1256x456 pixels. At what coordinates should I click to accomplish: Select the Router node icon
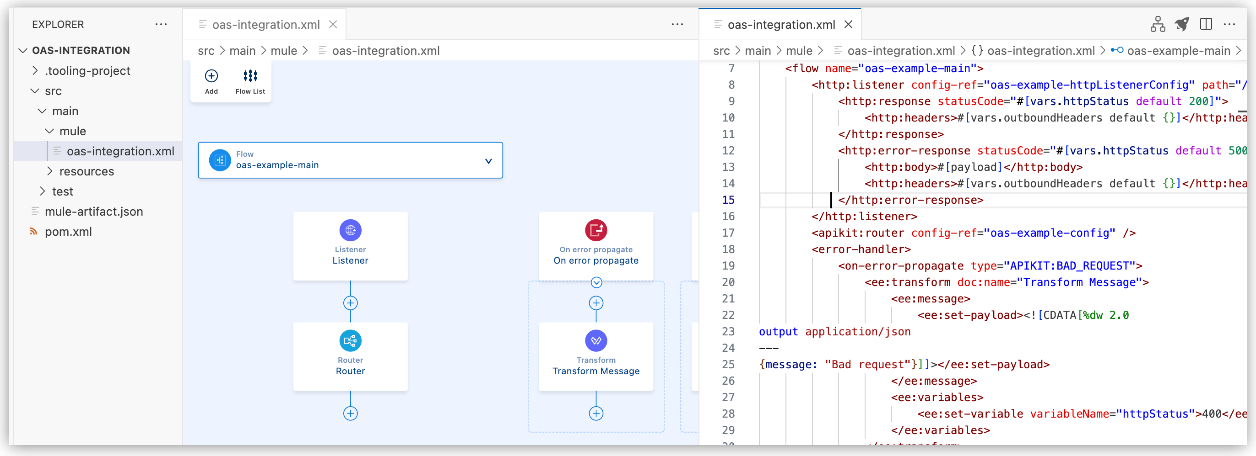pos(350,341)
